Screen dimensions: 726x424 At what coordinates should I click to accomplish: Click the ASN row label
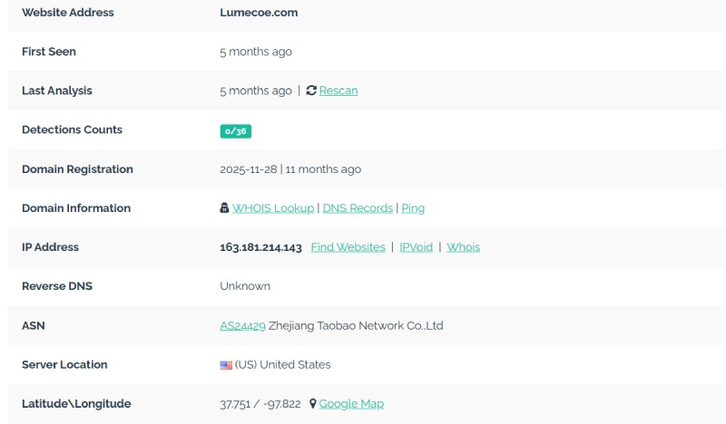click(x=34, y=325)
